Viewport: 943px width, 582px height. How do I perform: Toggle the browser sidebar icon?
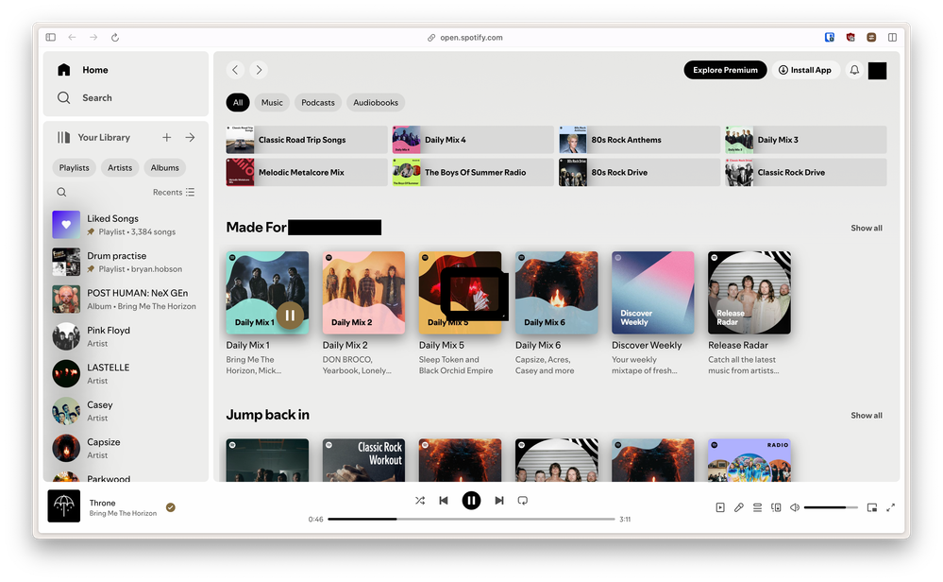(51, 37)
